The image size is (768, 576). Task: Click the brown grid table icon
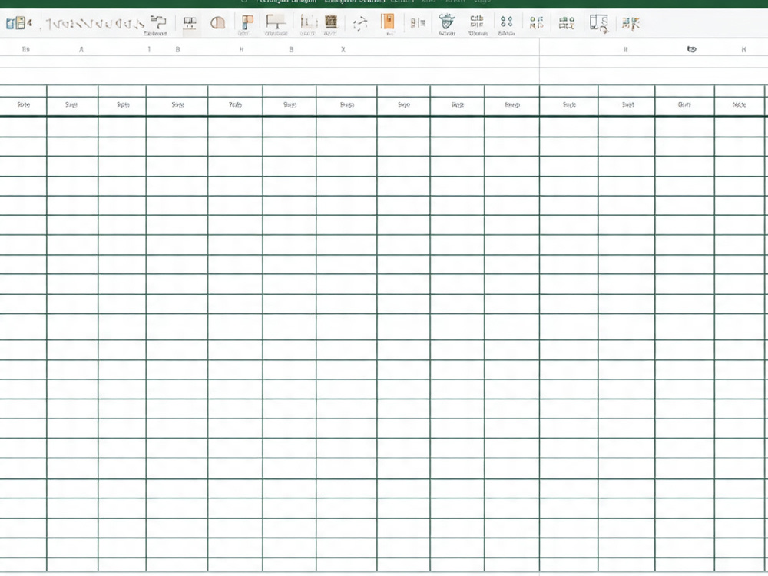pos(331,22)
